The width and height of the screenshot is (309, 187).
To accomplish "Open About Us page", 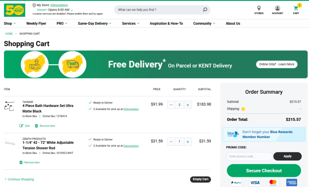I will [x=233, y=23].
